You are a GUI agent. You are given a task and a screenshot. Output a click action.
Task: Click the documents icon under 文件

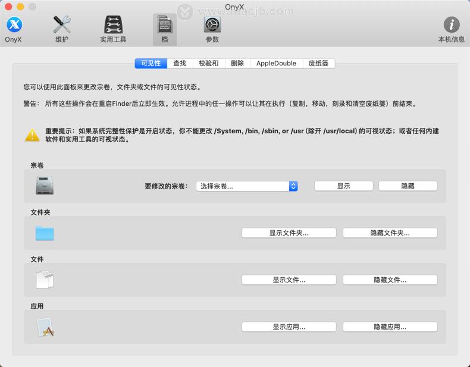click(x=45, y=280)
